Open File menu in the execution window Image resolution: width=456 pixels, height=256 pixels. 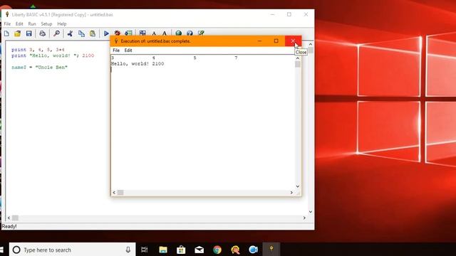coord(116,50)
